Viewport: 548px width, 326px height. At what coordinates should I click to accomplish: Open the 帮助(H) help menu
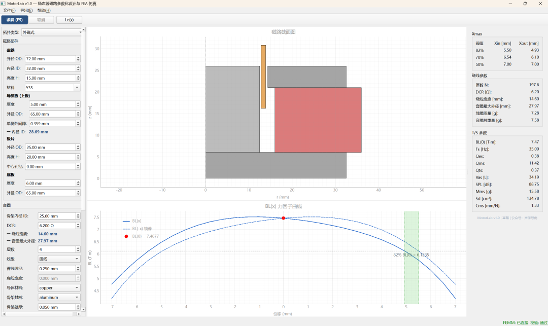[44, 10]
